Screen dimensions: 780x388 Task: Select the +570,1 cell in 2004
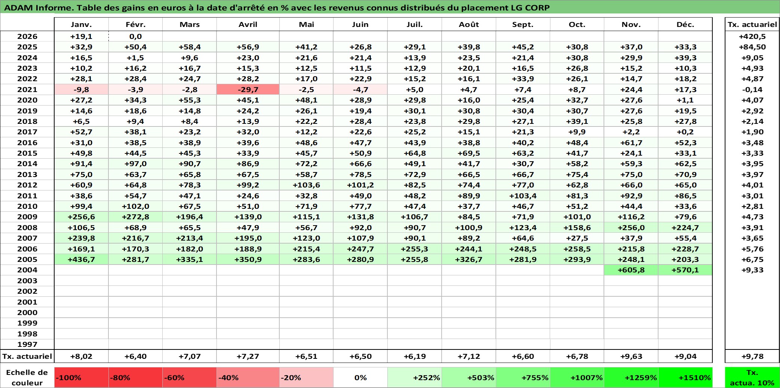tap(685, 270)
